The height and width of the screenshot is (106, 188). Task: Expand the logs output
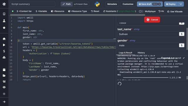[x=166, y=58]
